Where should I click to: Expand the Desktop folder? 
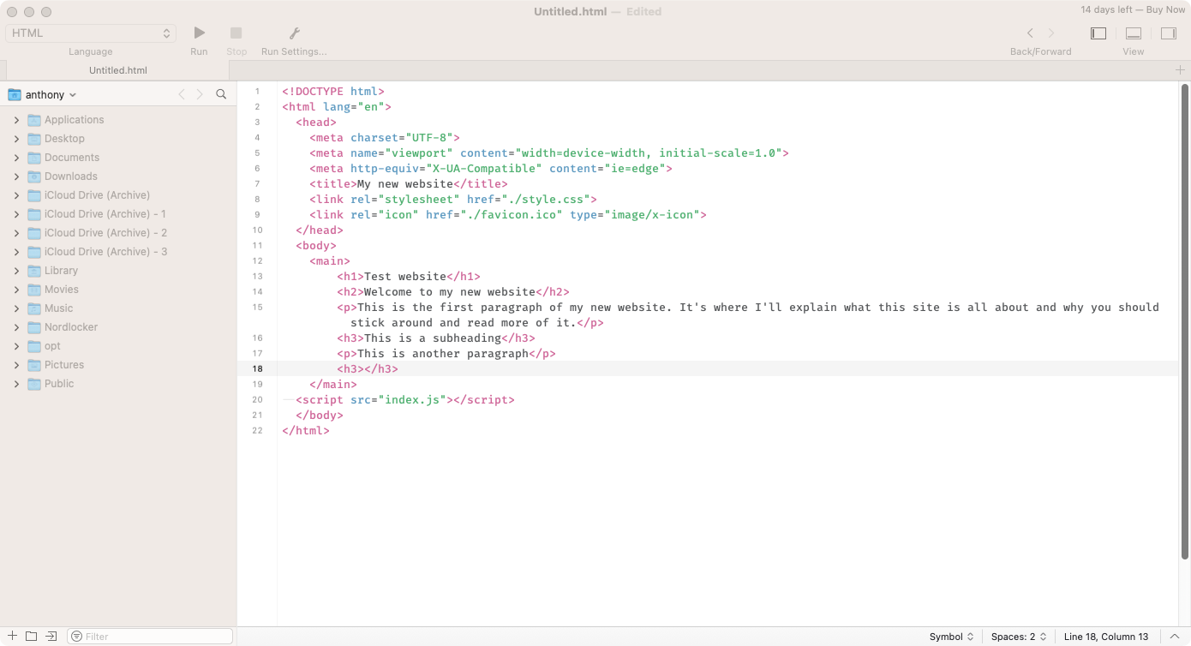coord(16,139)
